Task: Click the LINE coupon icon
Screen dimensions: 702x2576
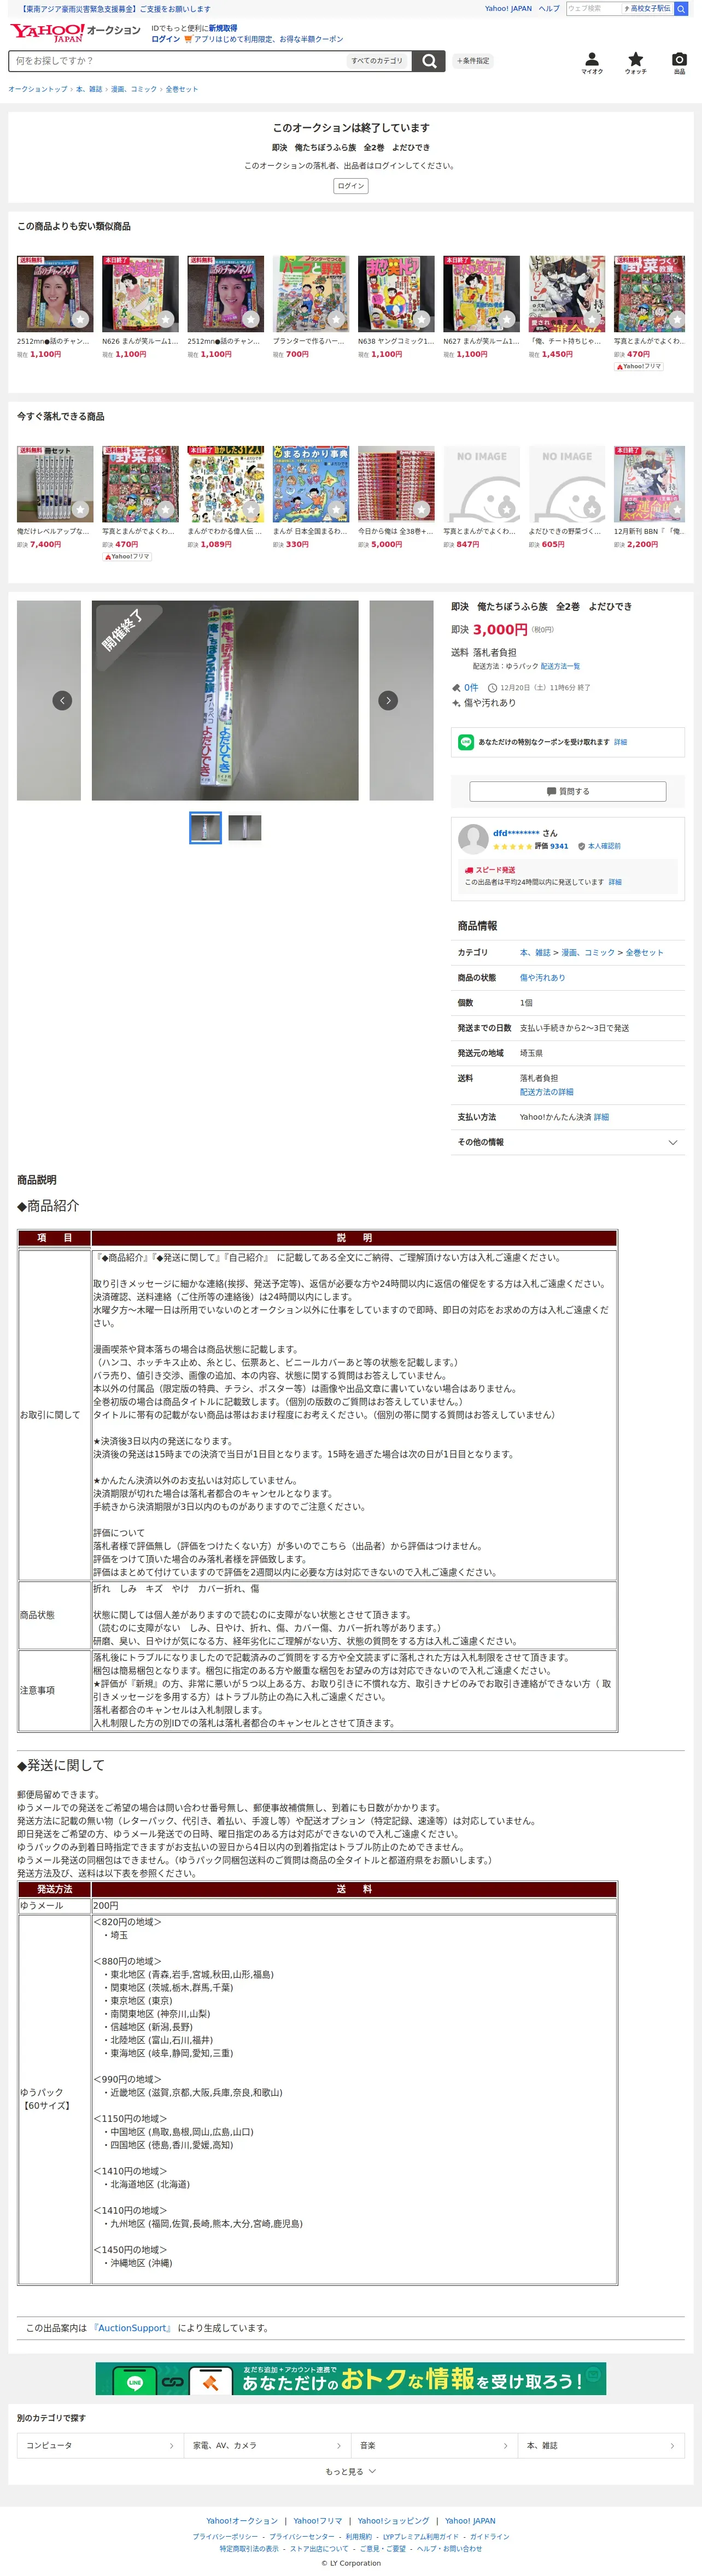Action: 466,742
